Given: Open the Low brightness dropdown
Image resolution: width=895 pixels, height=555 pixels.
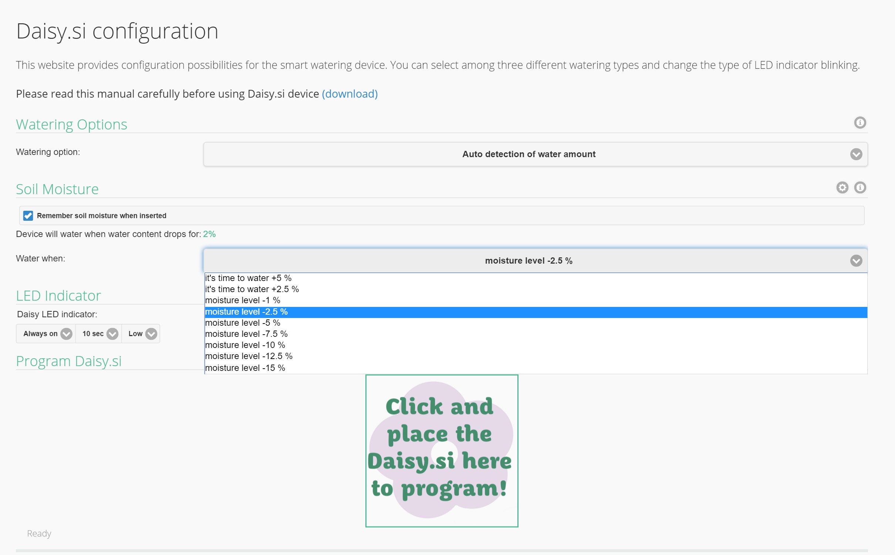Looking at the screenshot, I should (141, 334).
